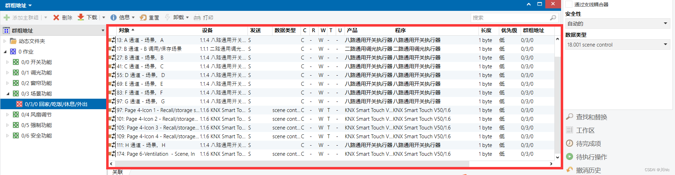Screen dimensions: 675x175
Task: Open the 工作区 workspace panel
Action: point(585,130)
